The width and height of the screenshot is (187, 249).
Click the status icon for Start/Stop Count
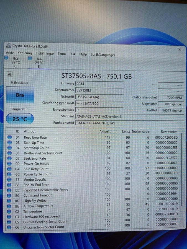tap(9, 148)
